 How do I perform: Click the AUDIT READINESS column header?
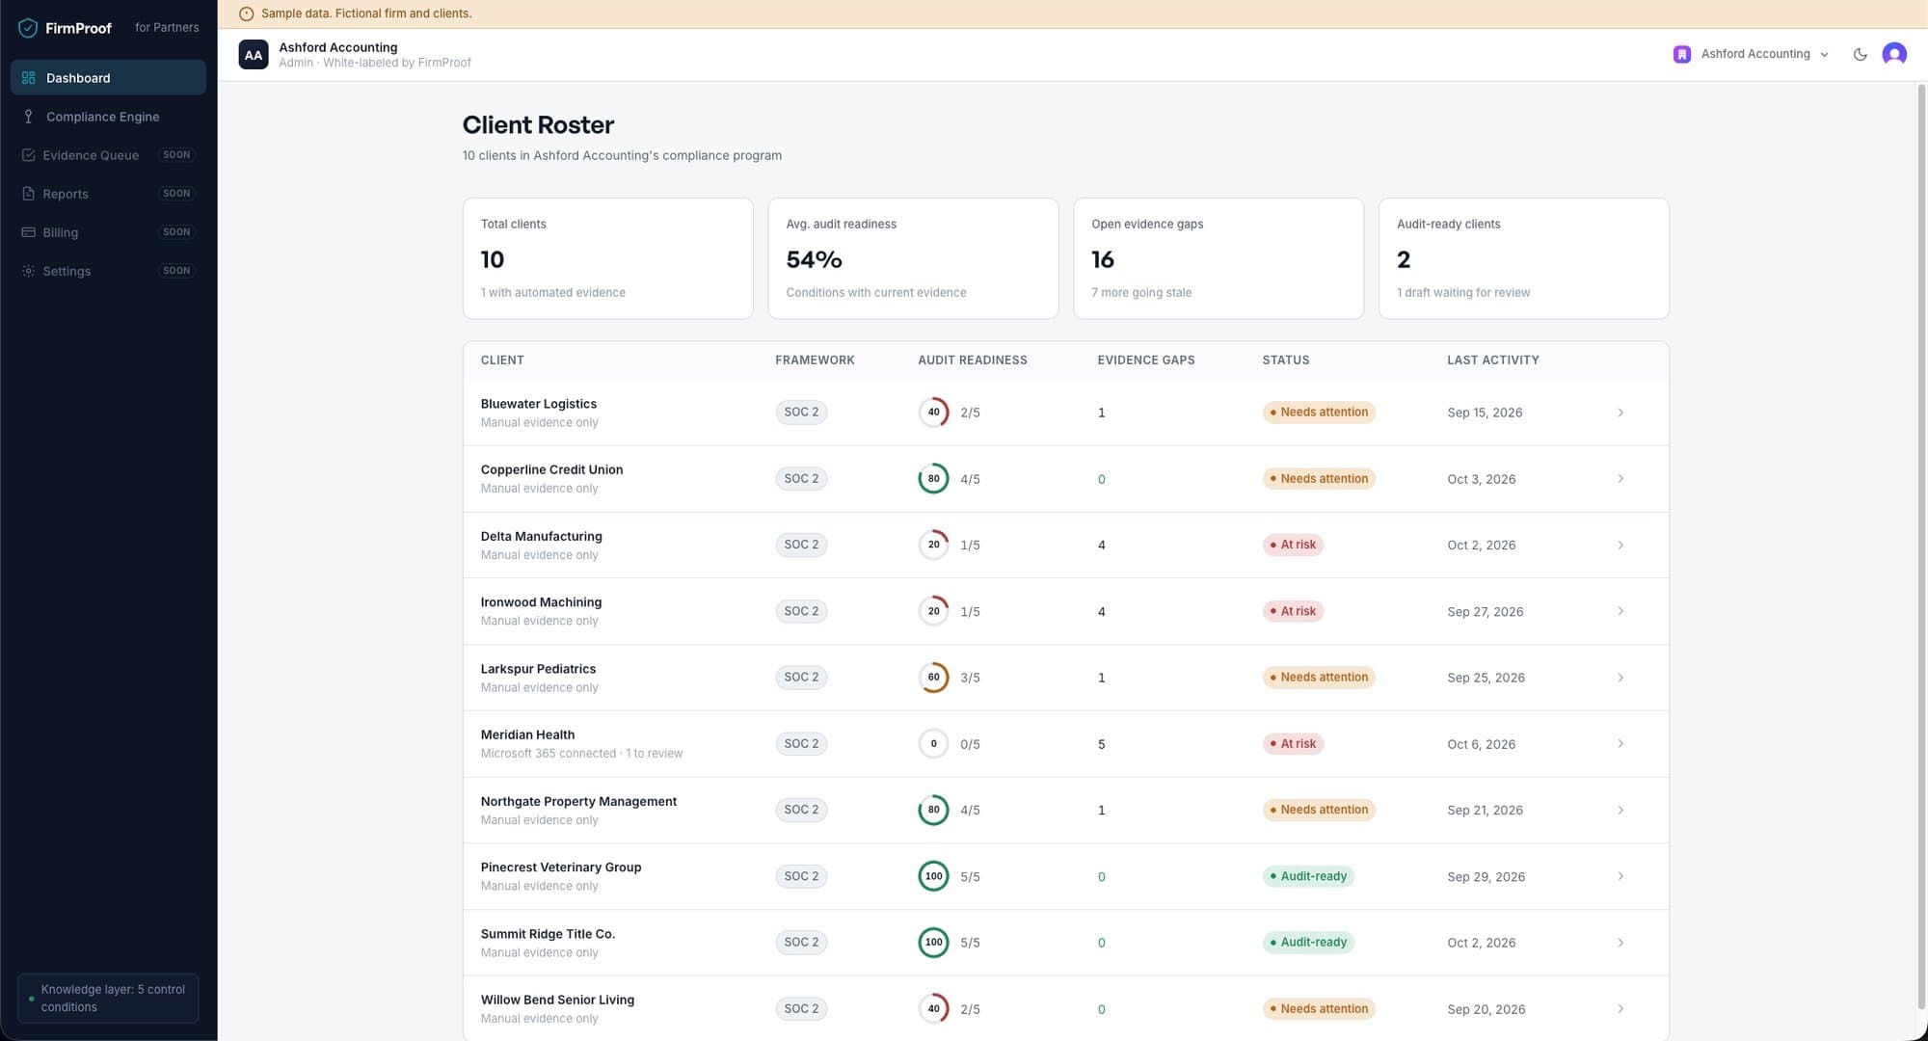pos(972,360)
